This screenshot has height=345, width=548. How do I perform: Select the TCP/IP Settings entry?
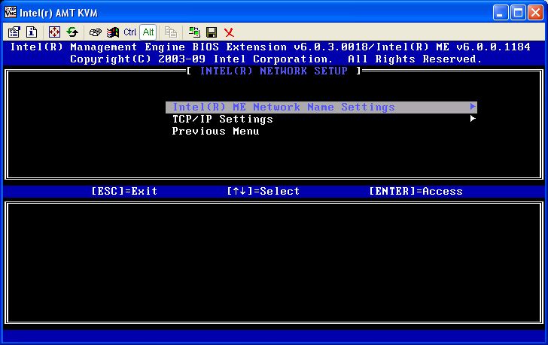pos(222,120)
